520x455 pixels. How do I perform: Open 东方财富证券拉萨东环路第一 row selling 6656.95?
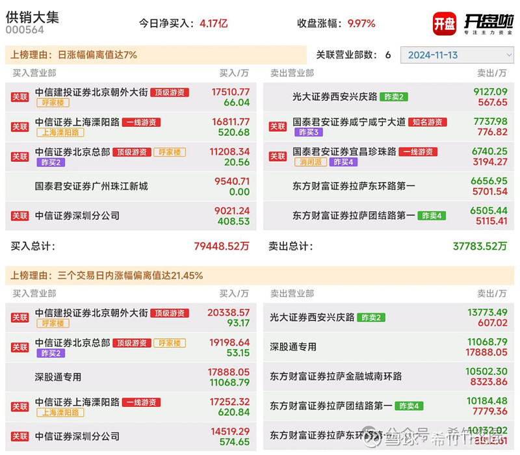click(x=389, y=186)
